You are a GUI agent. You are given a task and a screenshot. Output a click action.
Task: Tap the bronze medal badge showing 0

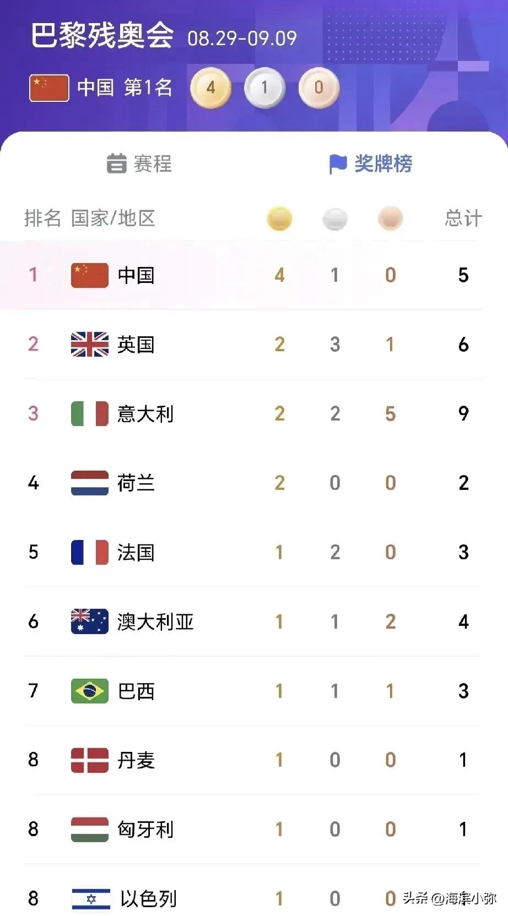[318, 88]
